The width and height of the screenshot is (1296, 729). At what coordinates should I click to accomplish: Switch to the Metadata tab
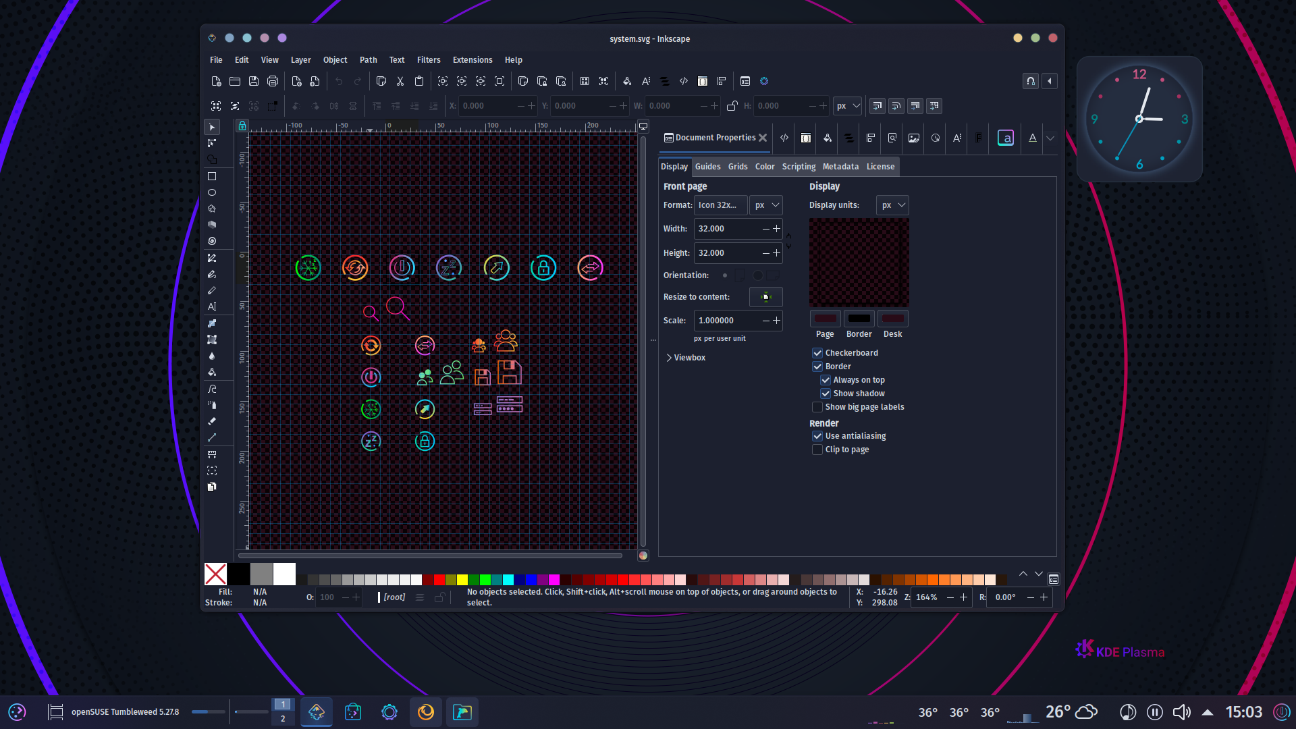[x=840, y=167]
